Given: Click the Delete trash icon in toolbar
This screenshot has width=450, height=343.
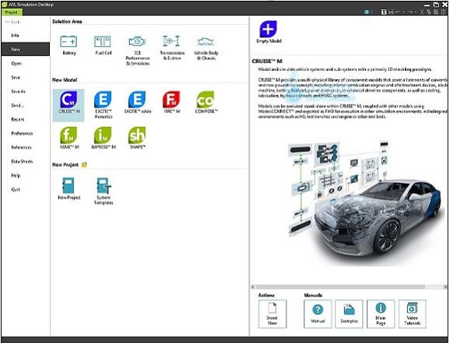Looking at the screenshot, I should (x=444, y=12).
